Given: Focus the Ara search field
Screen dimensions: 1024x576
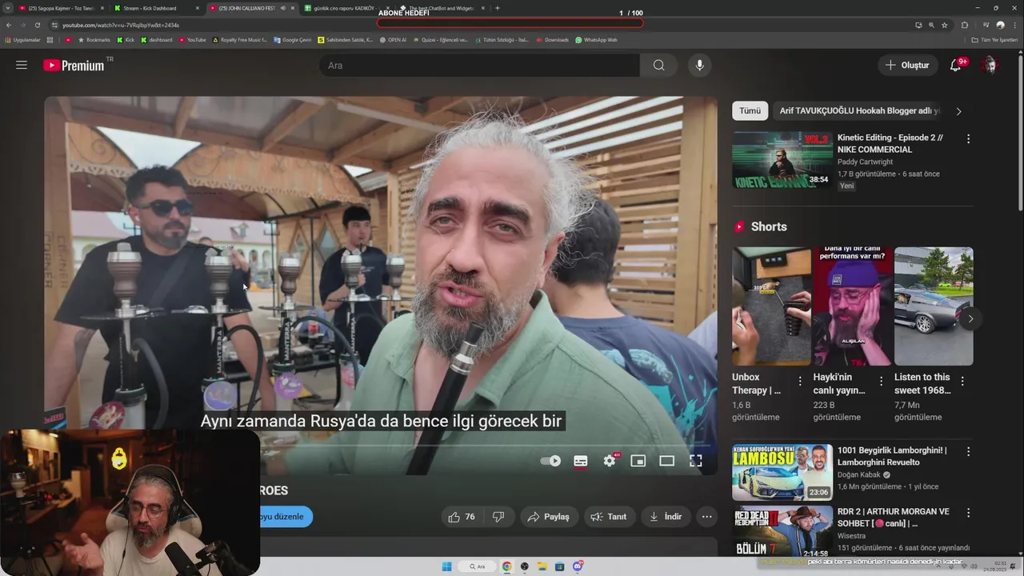Looking at the screenshot, I should pos(480,65).
